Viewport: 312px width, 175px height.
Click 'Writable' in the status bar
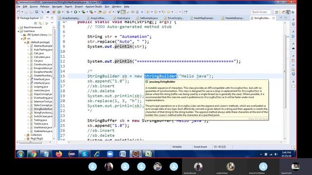pos(177,147)
